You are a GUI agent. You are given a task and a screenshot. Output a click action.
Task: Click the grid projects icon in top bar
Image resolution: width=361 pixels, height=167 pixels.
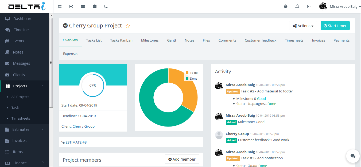tap(83, 6)
